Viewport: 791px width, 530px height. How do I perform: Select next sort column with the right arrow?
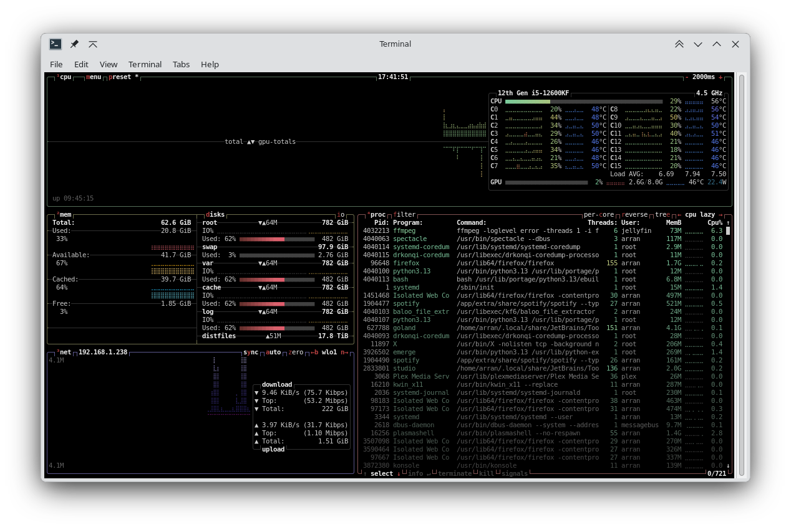(x=721, y=214)
